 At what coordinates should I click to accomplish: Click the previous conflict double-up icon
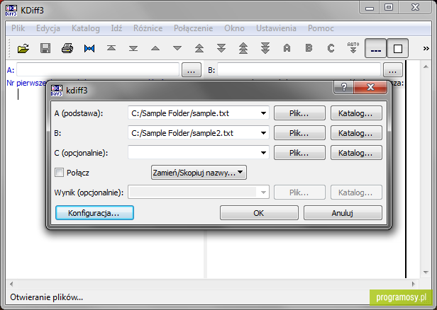coord(199,48)
